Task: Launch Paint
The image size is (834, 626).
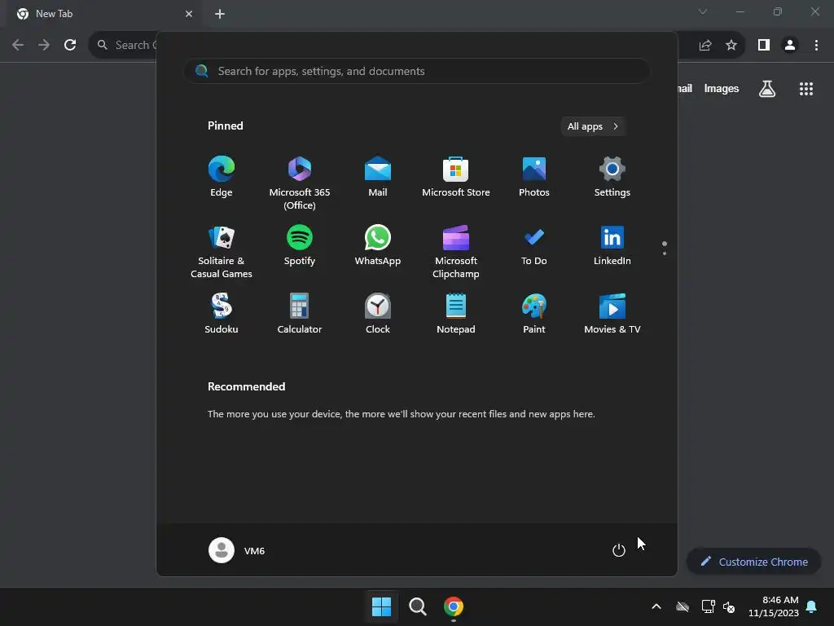Action: pos(534,314)
